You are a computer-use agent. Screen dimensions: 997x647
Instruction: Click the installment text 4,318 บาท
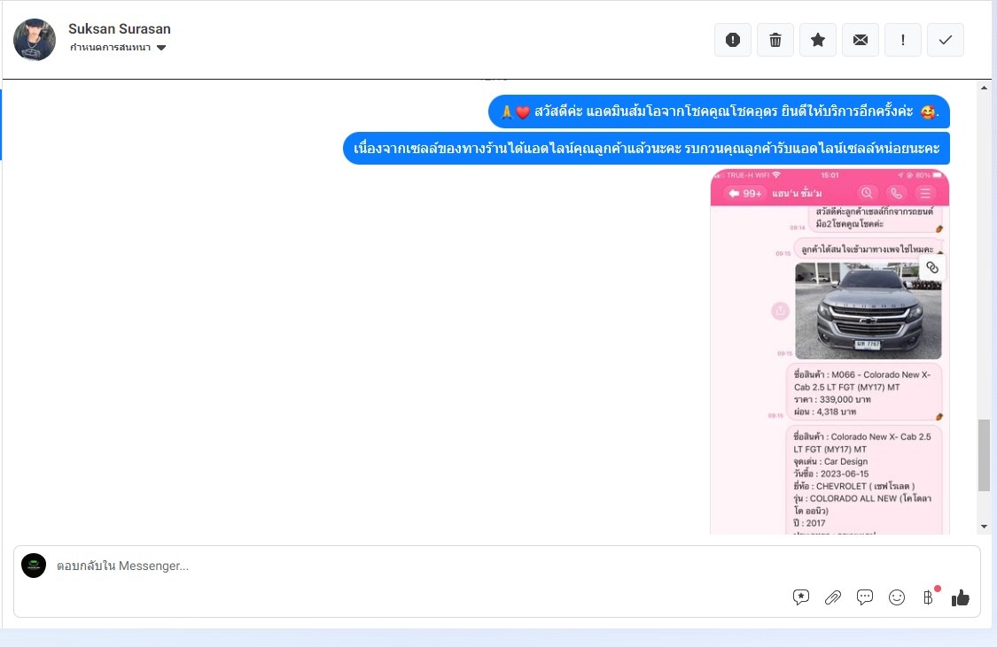click(x=836, y=412)
